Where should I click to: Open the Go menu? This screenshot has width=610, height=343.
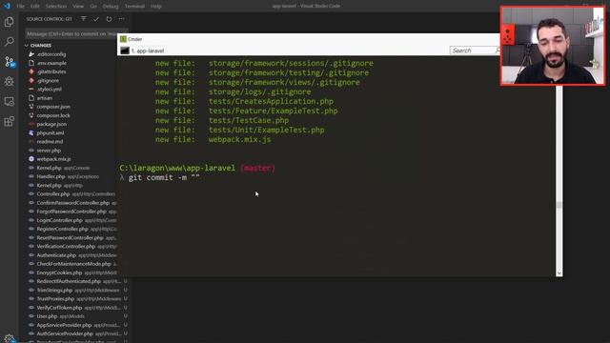(93, 7)
